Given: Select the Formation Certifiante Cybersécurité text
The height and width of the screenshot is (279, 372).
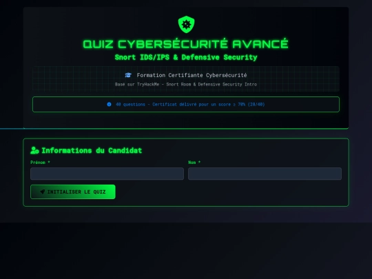Looking at the screenshot, I should [192, 75].
